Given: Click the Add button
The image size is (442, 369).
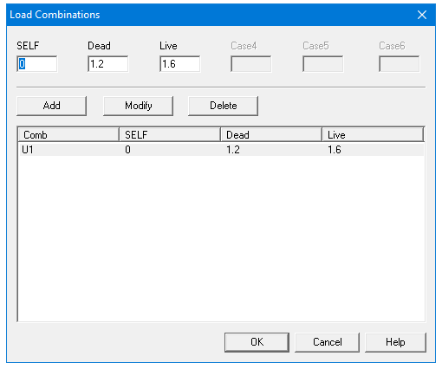Looking at the screenshot, I should 51,106.
